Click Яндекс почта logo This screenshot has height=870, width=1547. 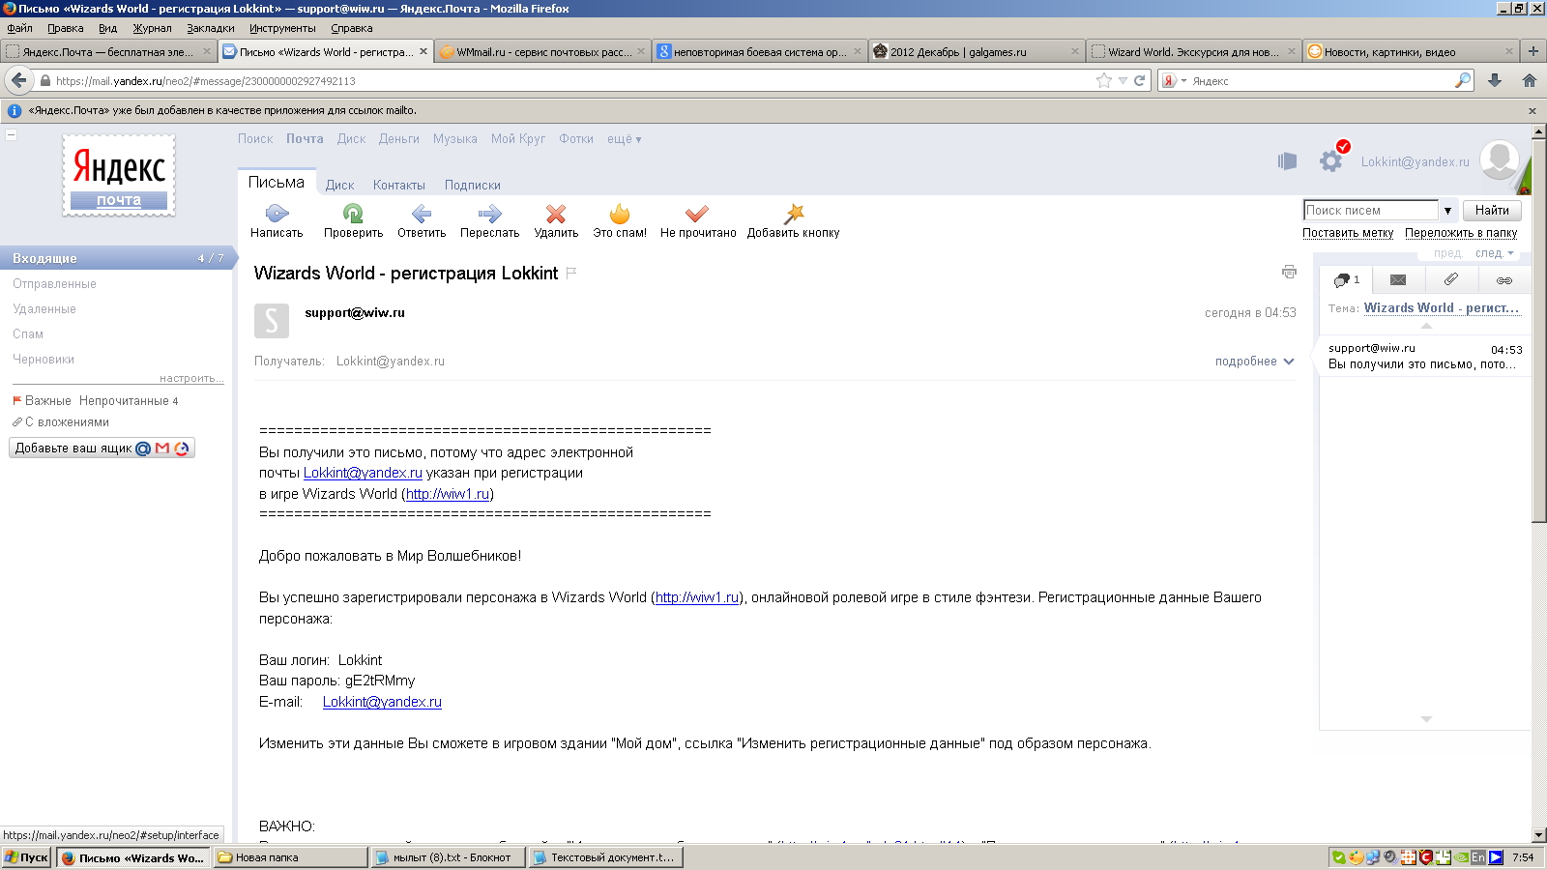pos(119,175)
